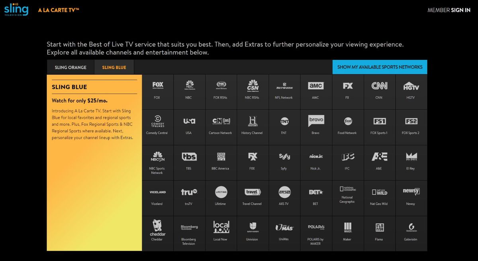
Task: Open the History Channel tile
Action: coord(253,127)
